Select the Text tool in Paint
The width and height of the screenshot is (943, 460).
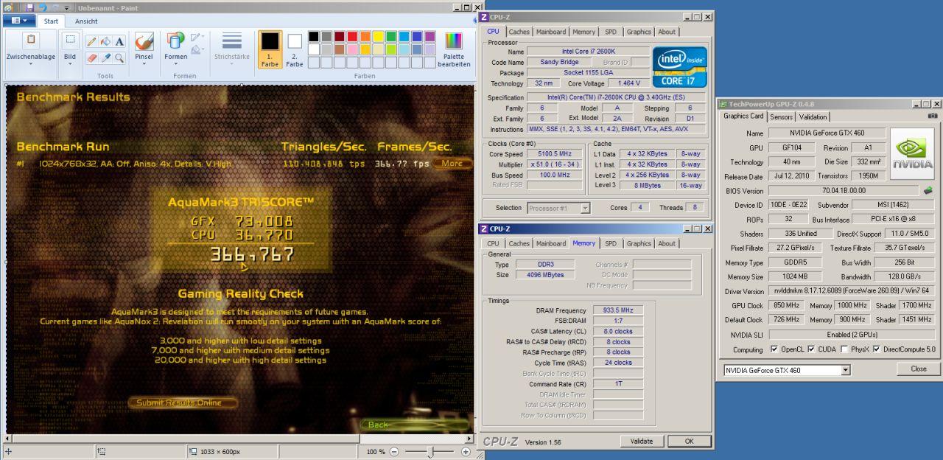[x=119, y=41]
